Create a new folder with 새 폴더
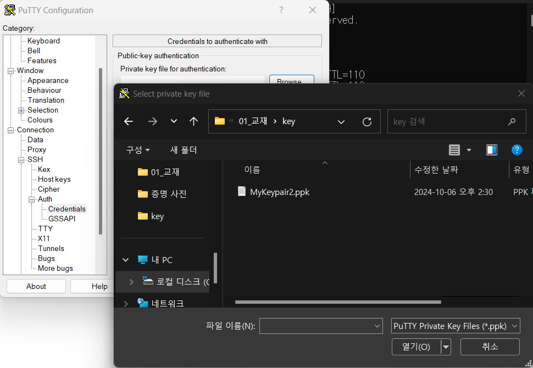 [184, 150]
